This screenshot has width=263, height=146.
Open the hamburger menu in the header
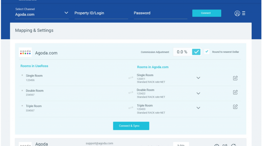tap(244, 13)
